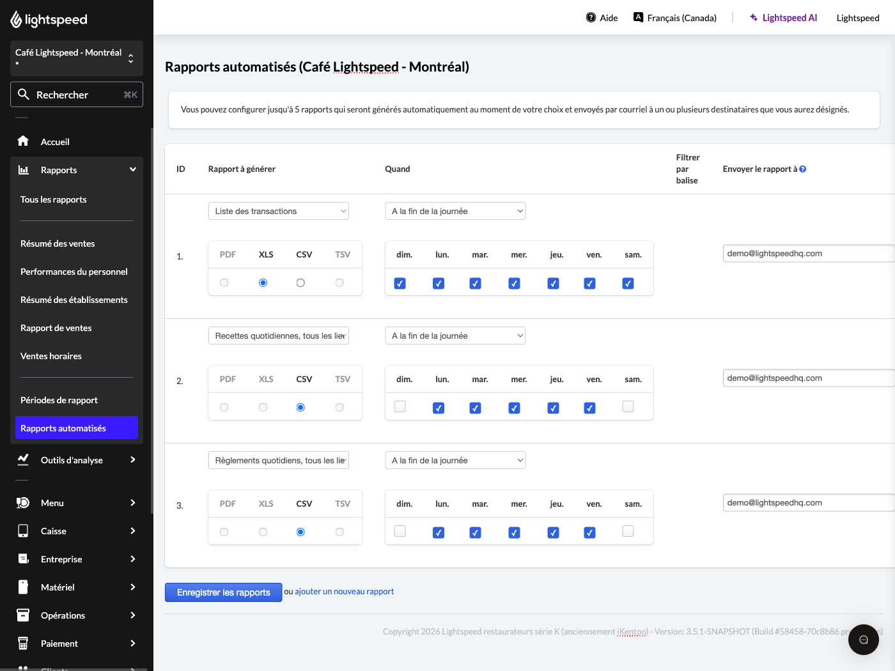Edit report 3 recipient email field

[x=809, y=503]
